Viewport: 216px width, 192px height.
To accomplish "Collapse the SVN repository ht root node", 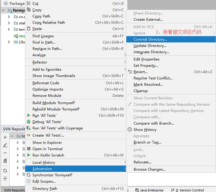I will point(12,136).
